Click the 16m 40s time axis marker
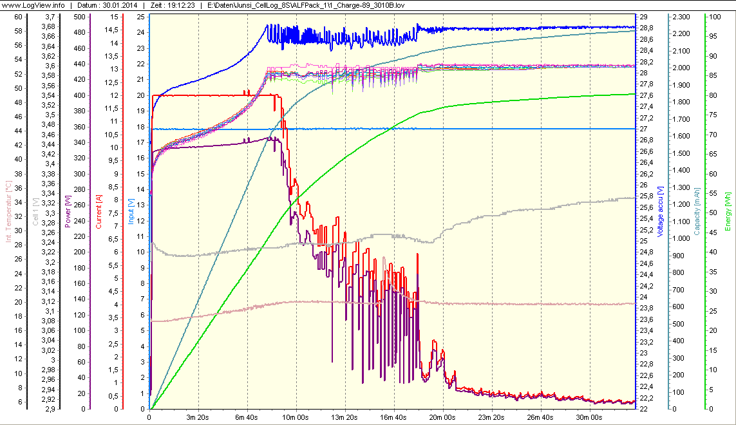The width and height of the screenshot is (736, 425). (394, 417)
